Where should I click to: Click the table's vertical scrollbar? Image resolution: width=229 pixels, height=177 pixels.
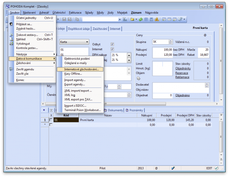click(221, 136)
